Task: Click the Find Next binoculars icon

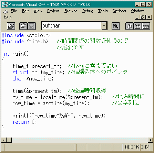Action: (x=116, y=26)
